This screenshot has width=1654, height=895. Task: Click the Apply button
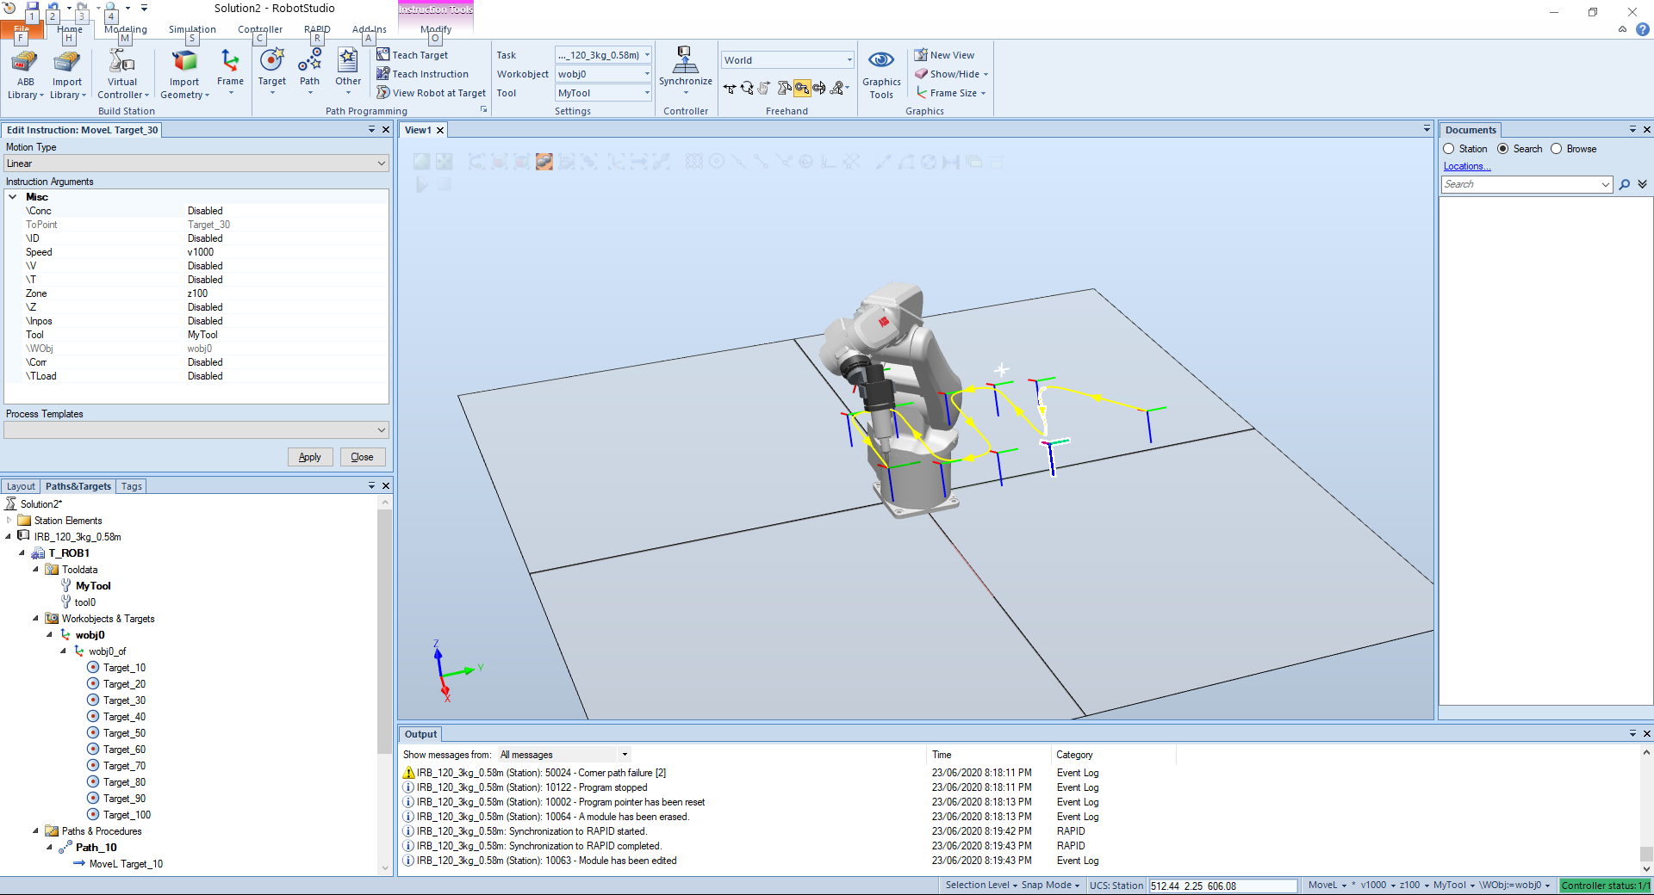point(309,457)
